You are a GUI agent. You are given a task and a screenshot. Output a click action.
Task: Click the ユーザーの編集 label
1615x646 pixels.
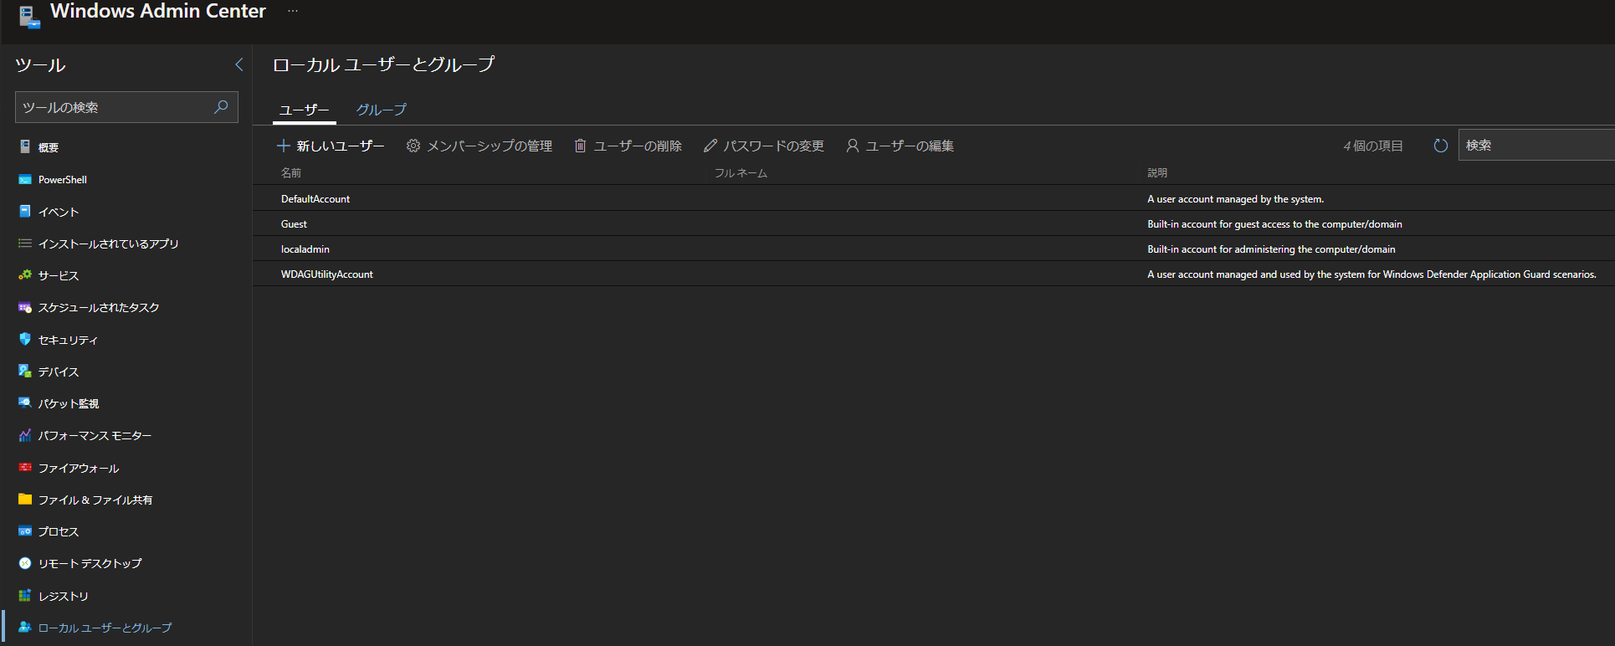point(910,146)
